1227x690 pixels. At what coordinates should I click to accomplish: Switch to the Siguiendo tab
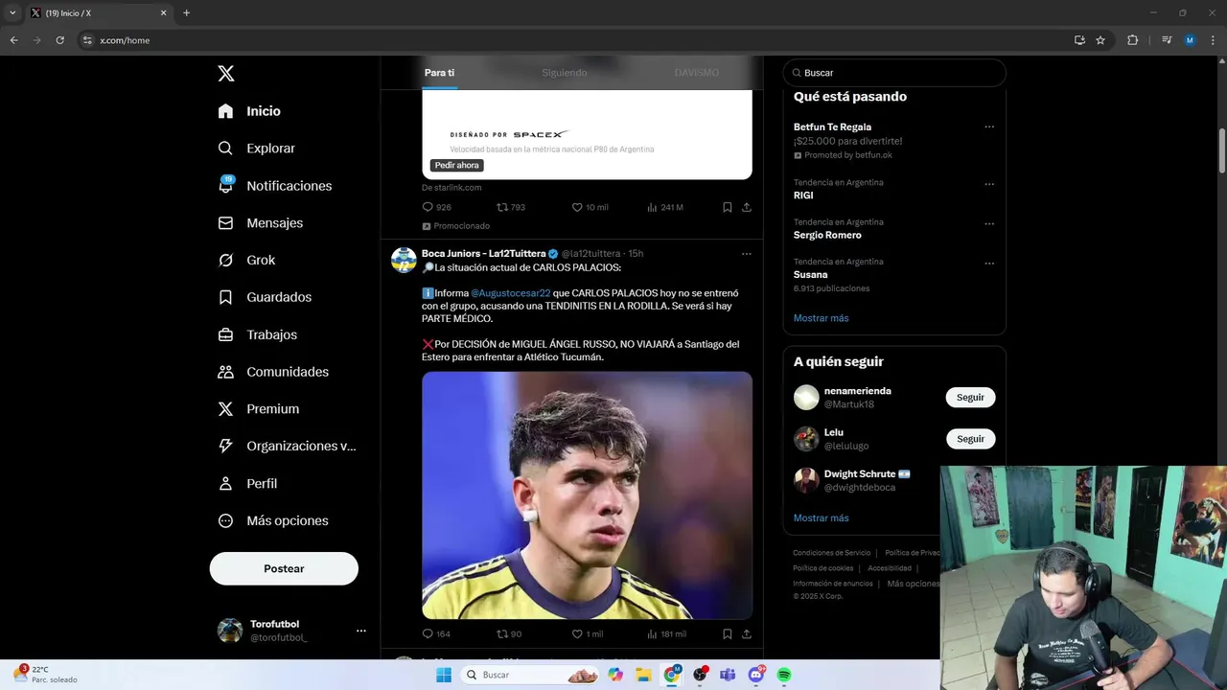[565, 73]
